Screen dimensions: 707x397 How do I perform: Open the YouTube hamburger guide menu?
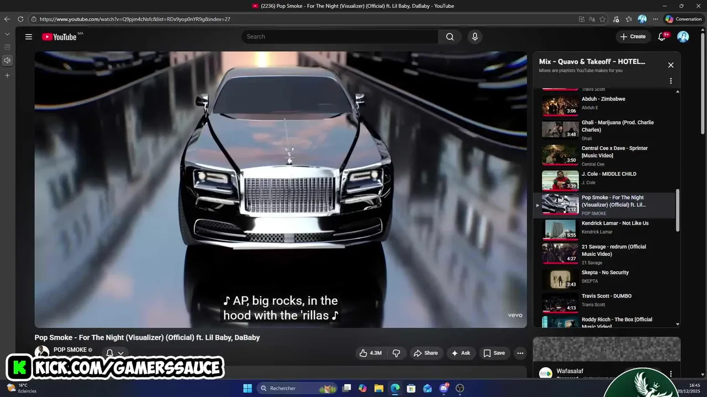click(29, 36)
